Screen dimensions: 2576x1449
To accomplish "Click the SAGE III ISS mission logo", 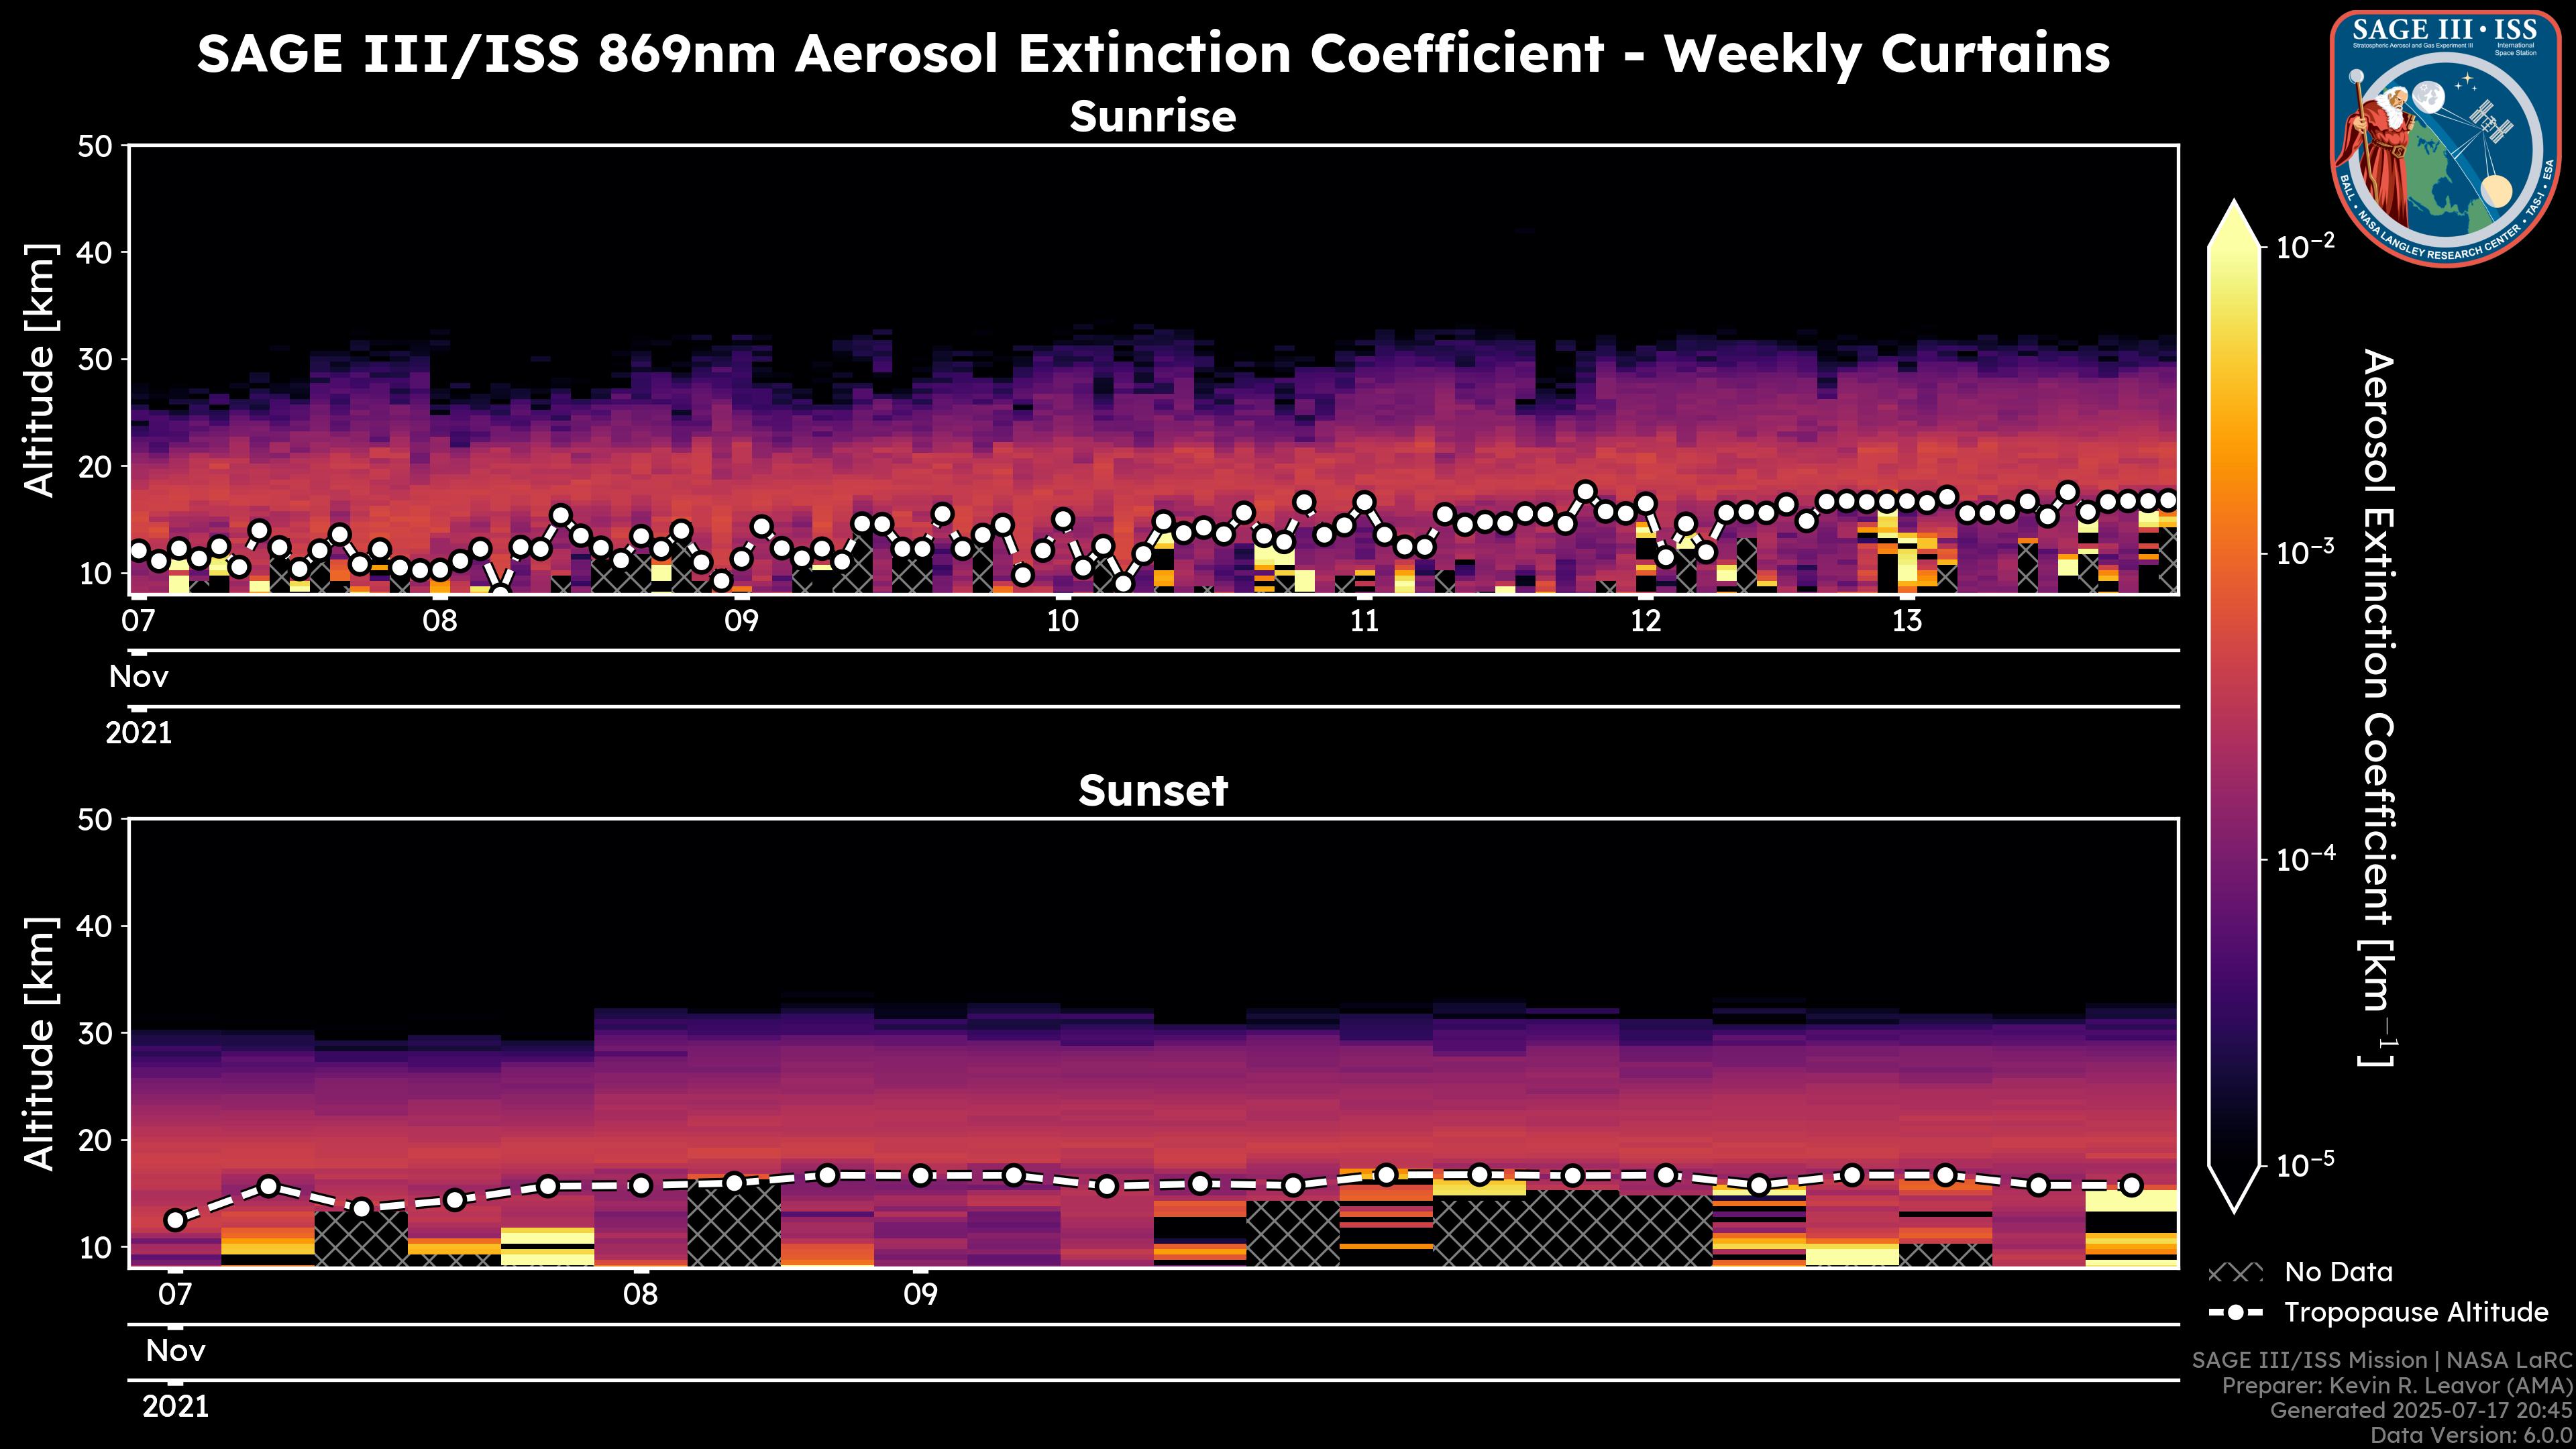I will [2445, 138].
